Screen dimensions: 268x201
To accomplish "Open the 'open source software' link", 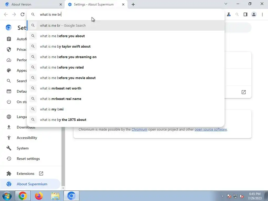I will pos(211,129).
